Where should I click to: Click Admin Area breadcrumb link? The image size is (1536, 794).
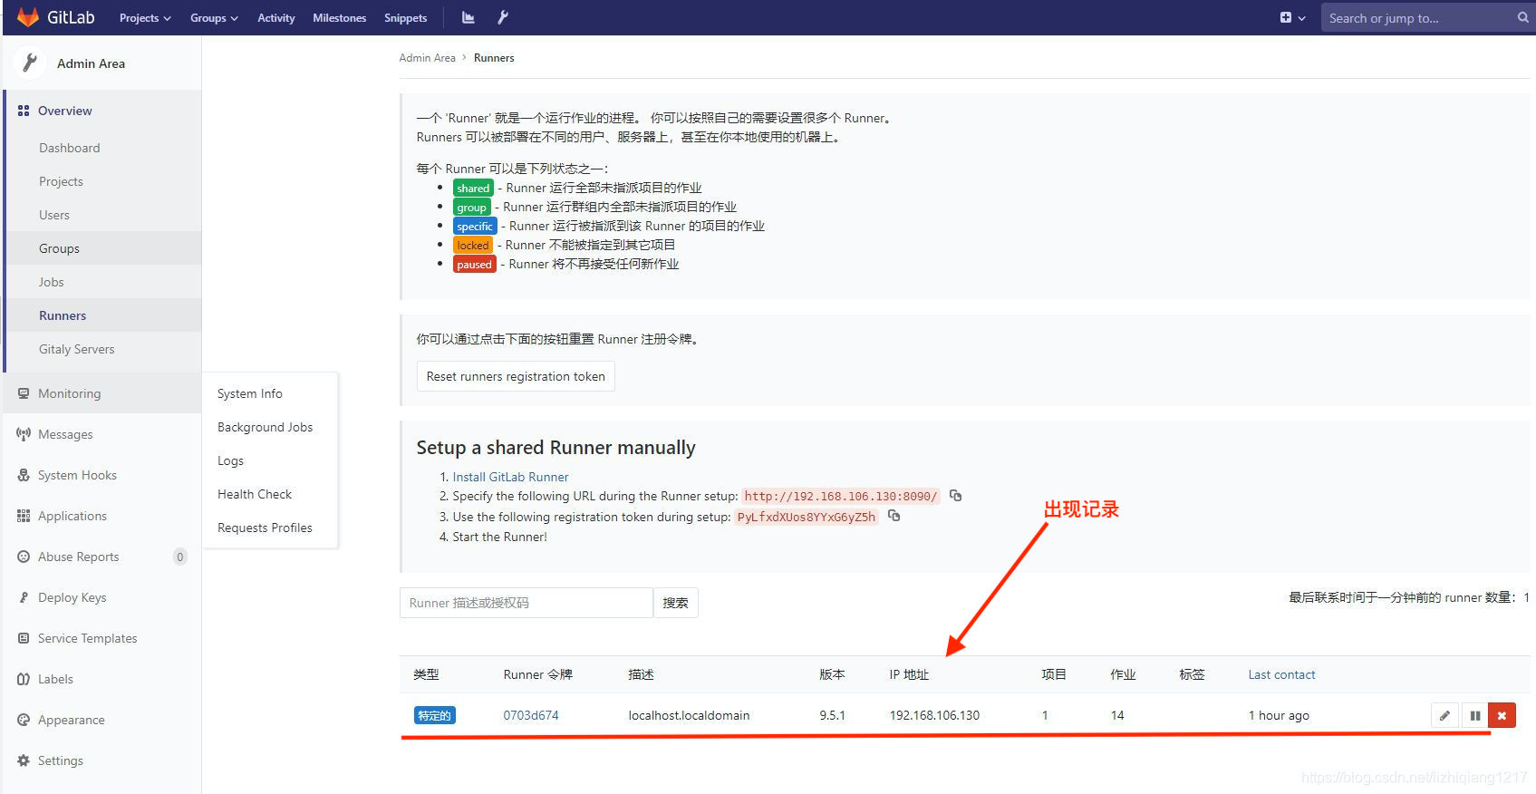coord(428,58)
